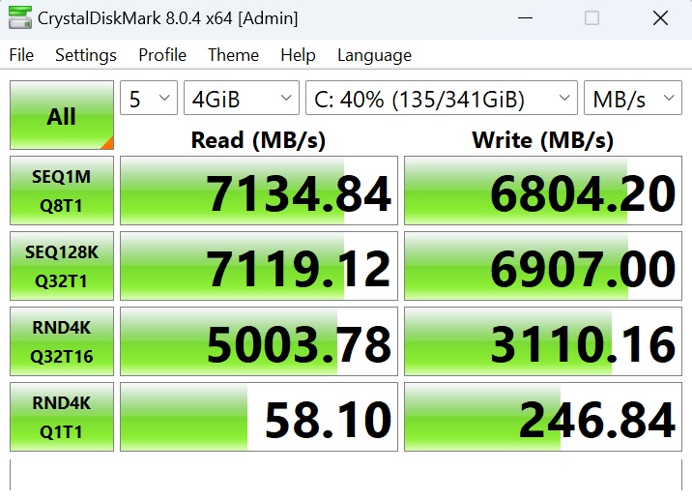692x500 pixels.
Task: Start the SEQ128K Q32T1 test
Action: tap(62, 265)
